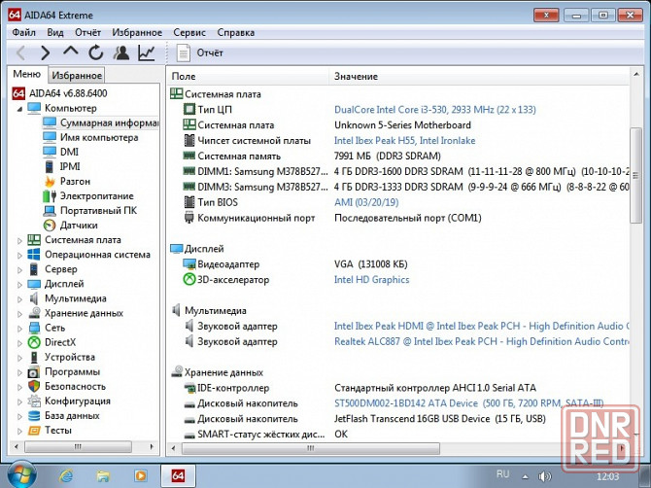Switch to the Избранное tab in side panel
This screenshot has height=488, width=651.
tap(77, 75)
